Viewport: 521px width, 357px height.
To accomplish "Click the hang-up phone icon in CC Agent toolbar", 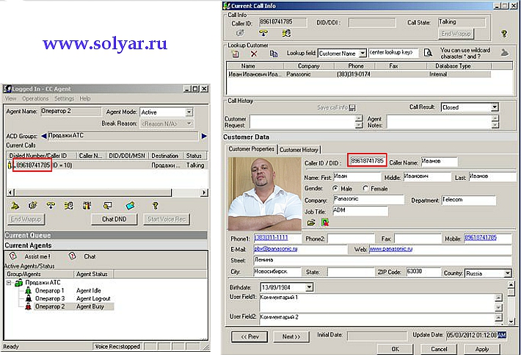I will [x=51, y=206].
